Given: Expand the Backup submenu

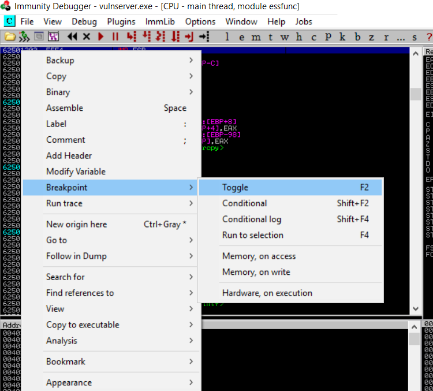Looking at the screenshot, I should pyautogui.click(x=110, y=60).
